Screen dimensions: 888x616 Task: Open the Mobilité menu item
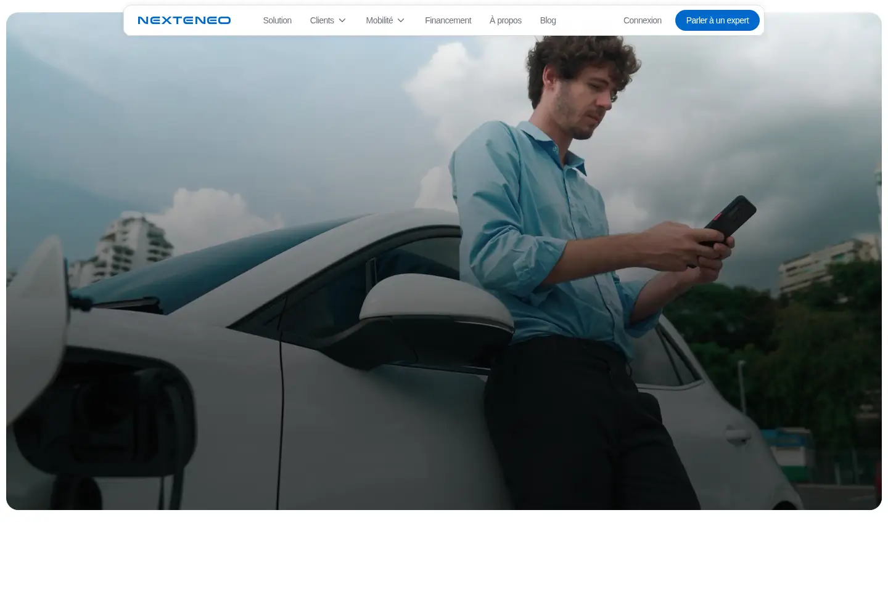click(x=379, y=20)
